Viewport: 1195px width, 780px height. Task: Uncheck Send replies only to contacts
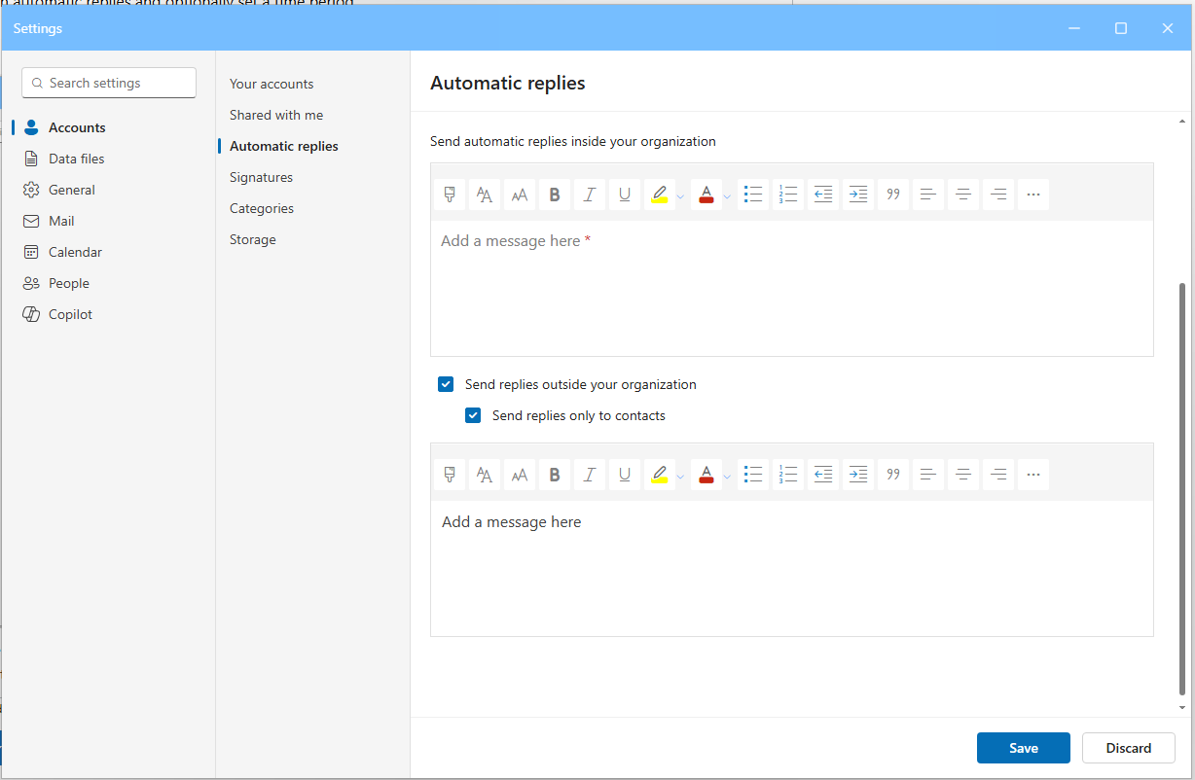[x=473, y=415]
